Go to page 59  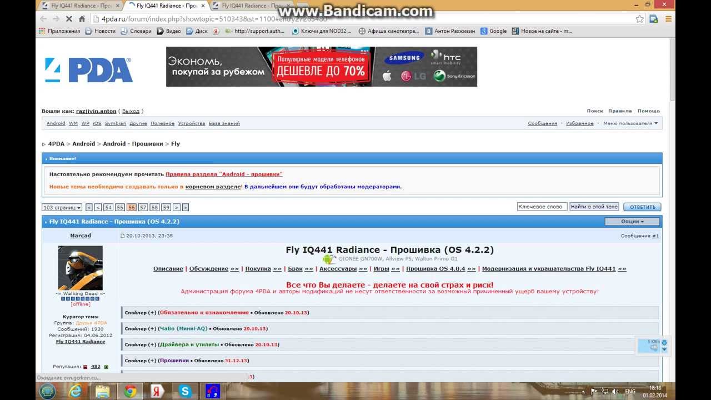166,207
